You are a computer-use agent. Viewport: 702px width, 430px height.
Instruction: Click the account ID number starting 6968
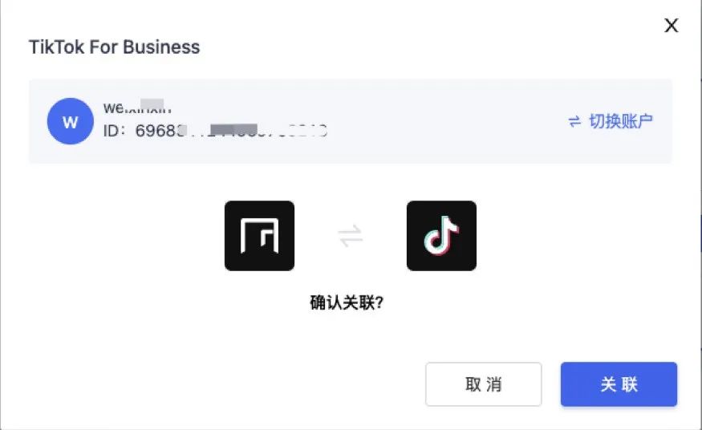[x=231, y=131]
